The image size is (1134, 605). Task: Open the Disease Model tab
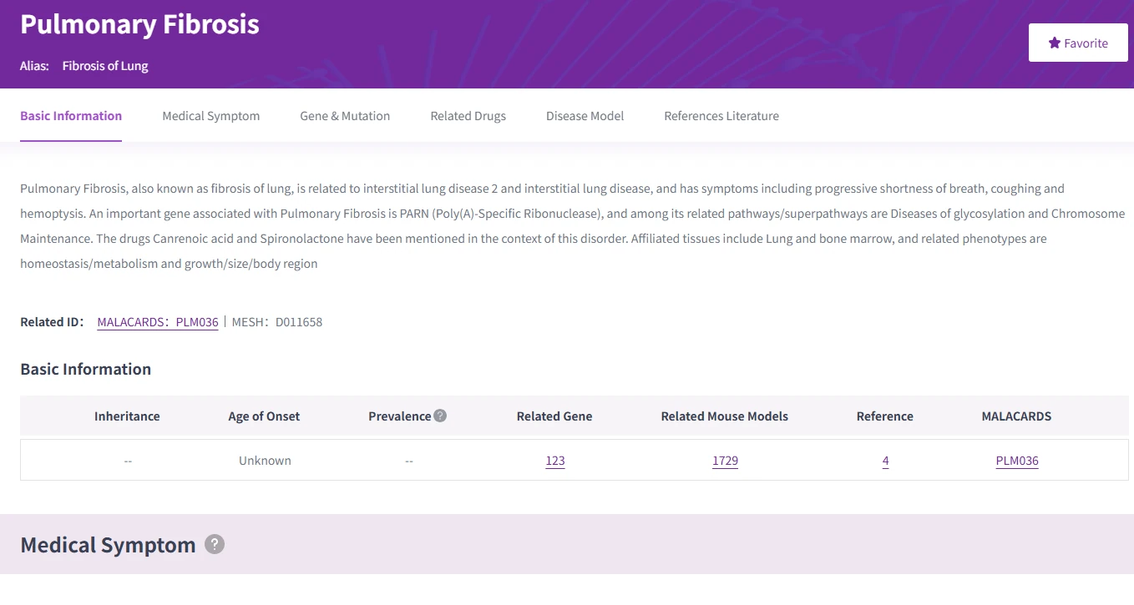tap(585, 116)
